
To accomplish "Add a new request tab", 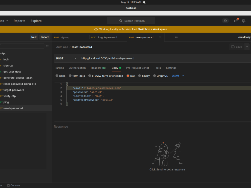I will [x=169, y=37].
